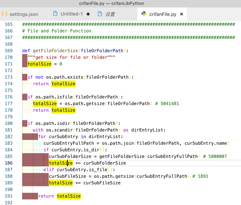This screenshot has height=205, width=241.
Task: Click the unsaved dot on Untitled-1 tab
Action: [x=88, y=14]
